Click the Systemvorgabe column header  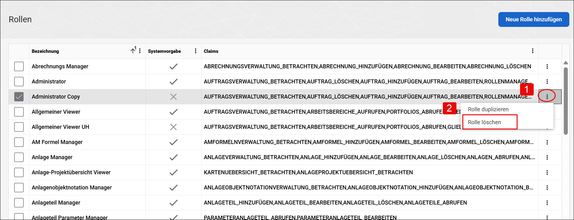click(x=164, y=51)
